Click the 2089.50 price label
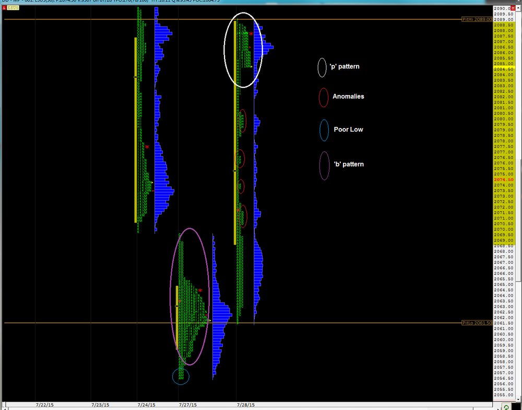Screen dimensions: 522x410 click(x=504, y=14)
